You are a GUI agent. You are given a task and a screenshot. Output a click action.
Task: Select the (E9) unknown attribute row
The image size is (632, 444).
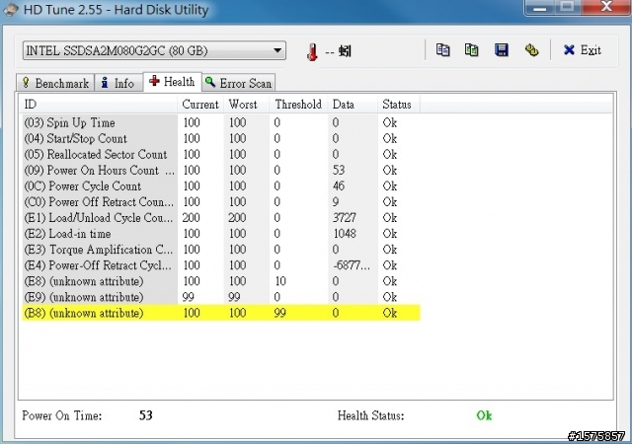(x=221, y=297)
